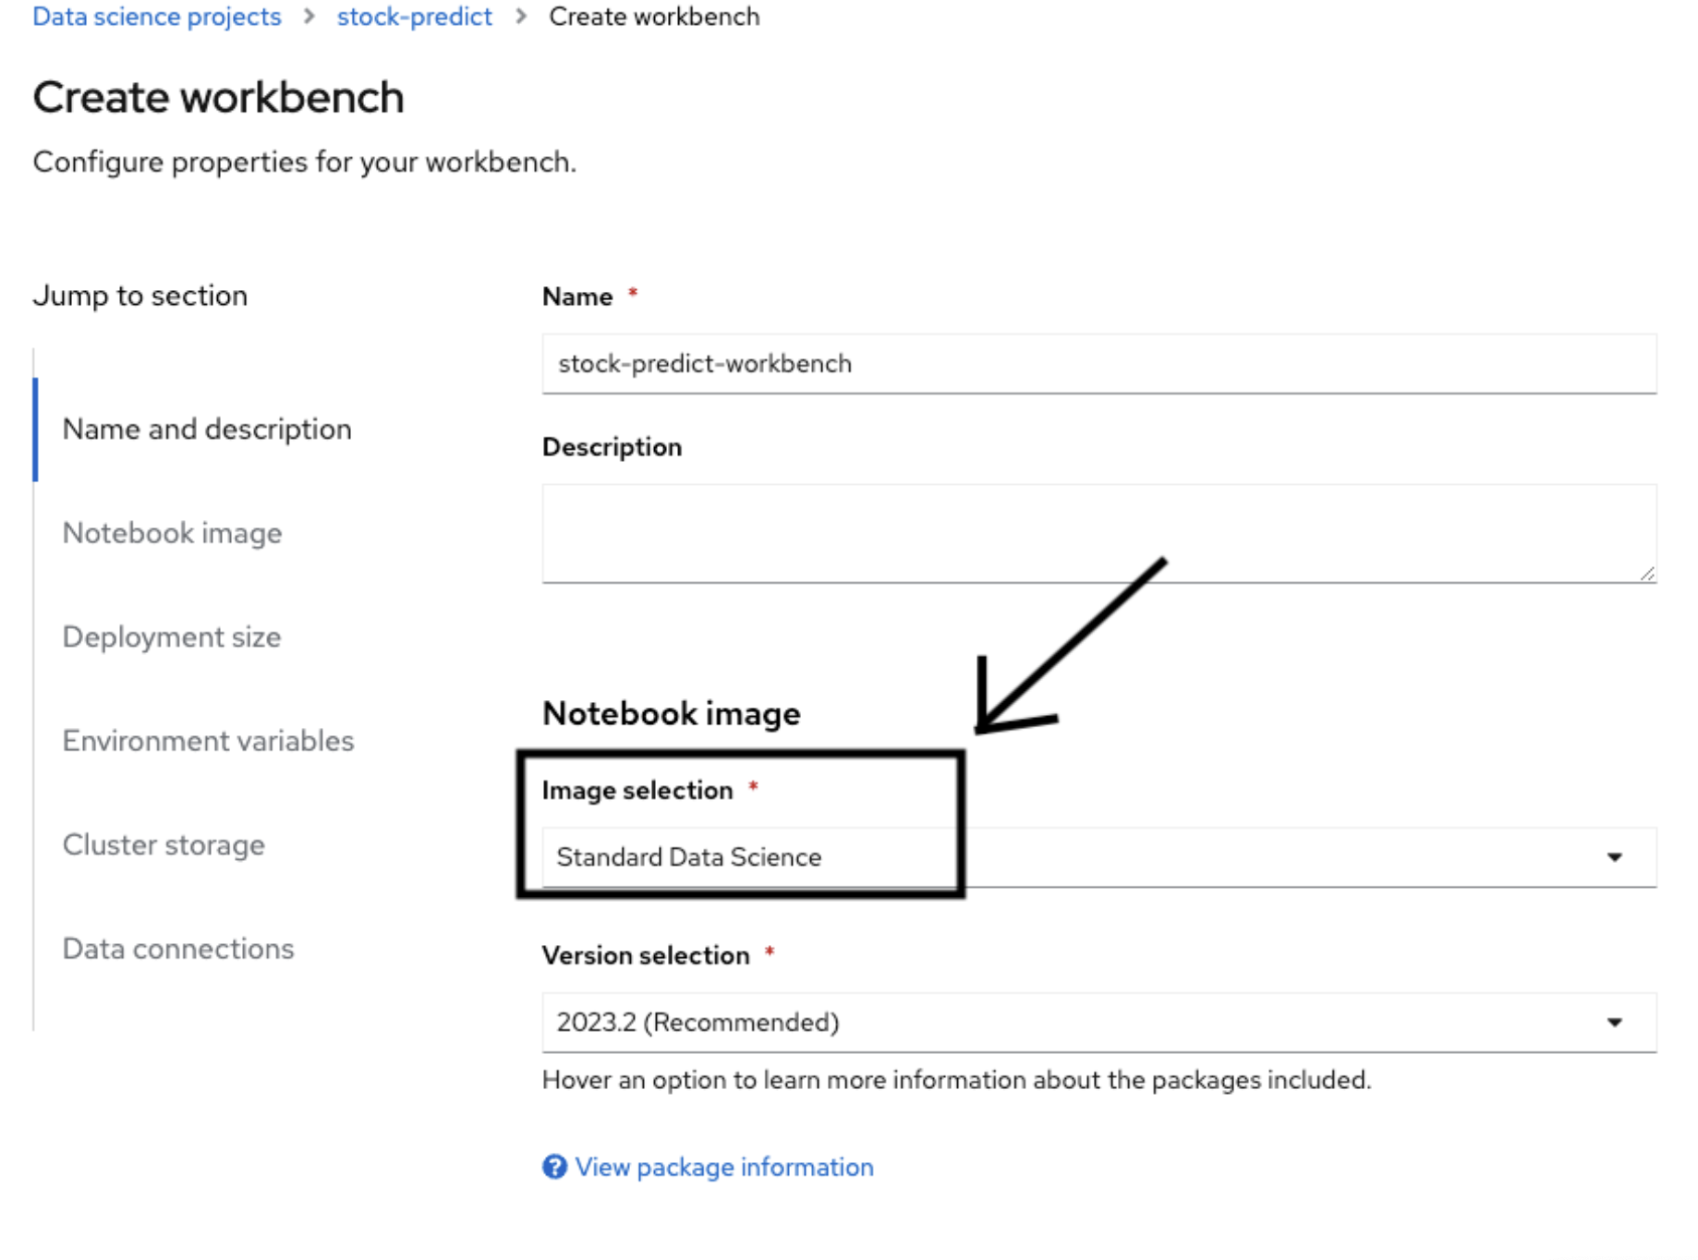1698x1260 pixels.
Task: Click the Image selection caret arrow
Action: (1614, 857)
